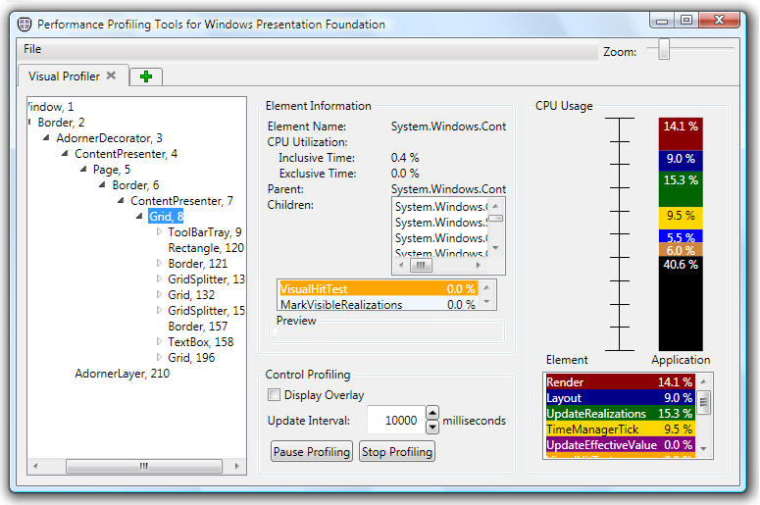Expand the Grid, 132 node
Viewport: 760px width, 505px height.
pos(159,294)
